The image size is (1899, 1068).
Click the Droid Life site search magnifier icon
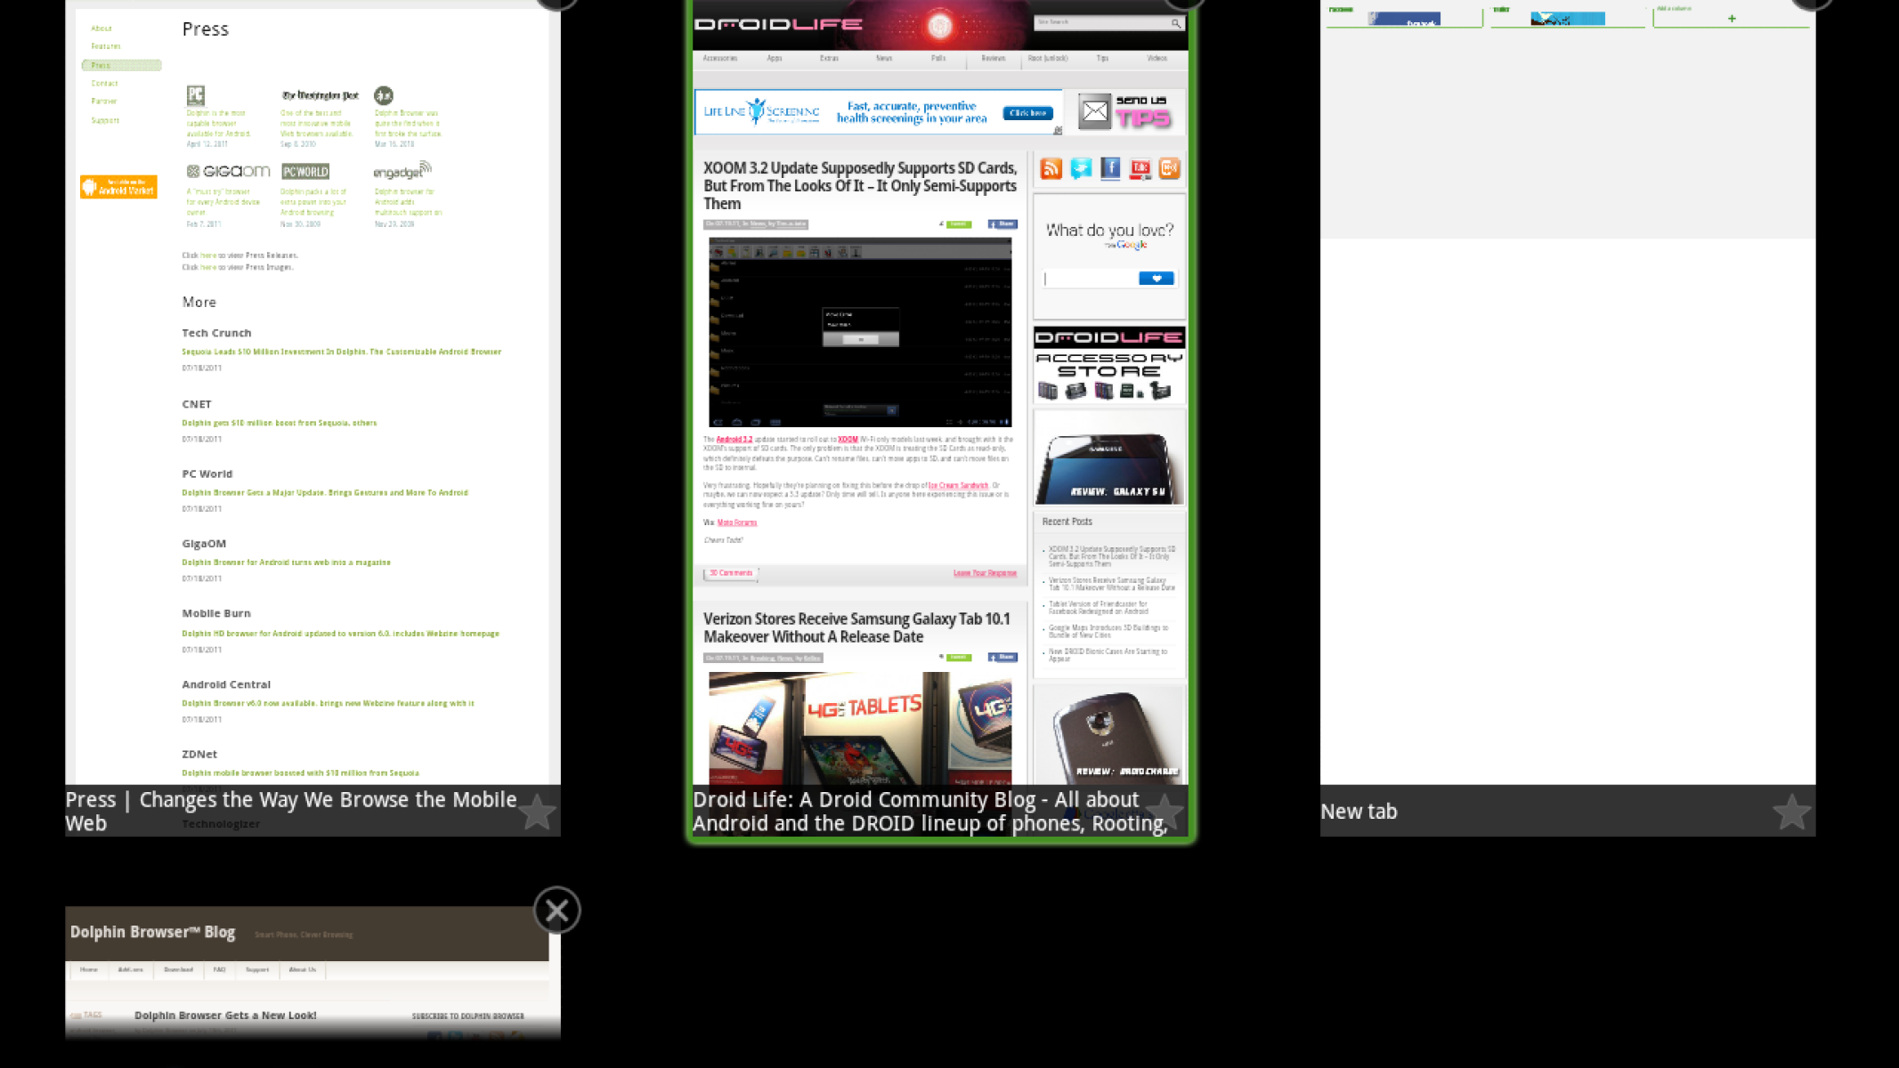(1175, 23)
